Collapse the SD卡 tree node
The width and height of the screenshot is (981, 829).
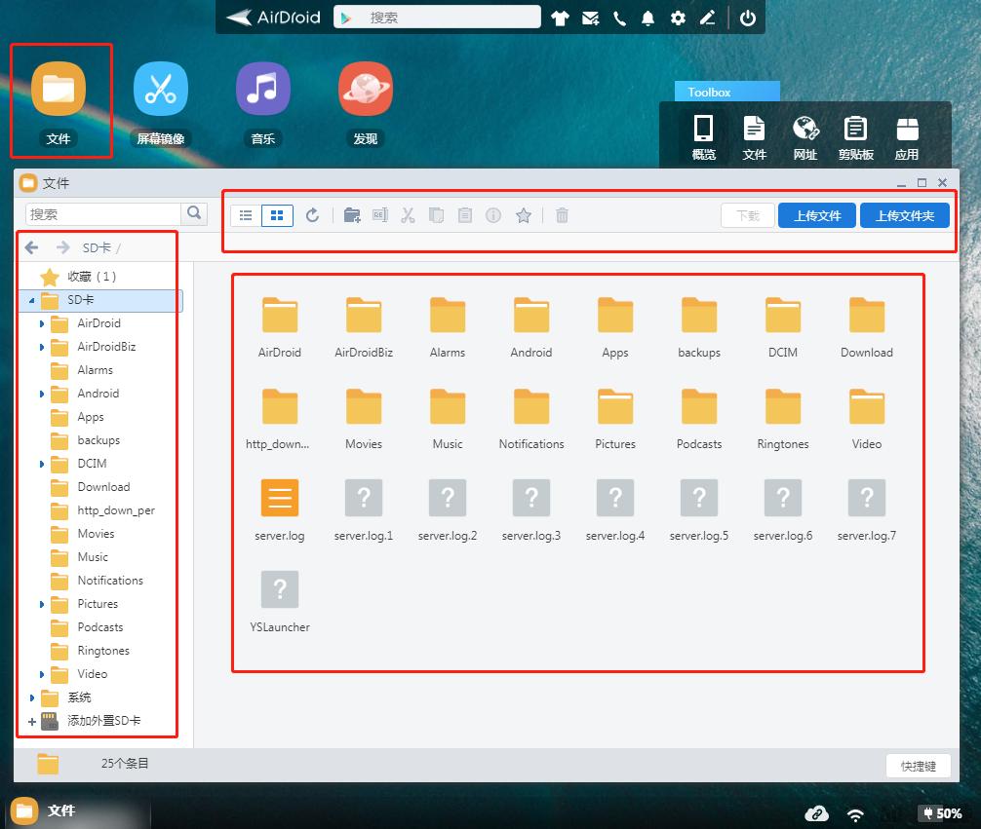32,300
